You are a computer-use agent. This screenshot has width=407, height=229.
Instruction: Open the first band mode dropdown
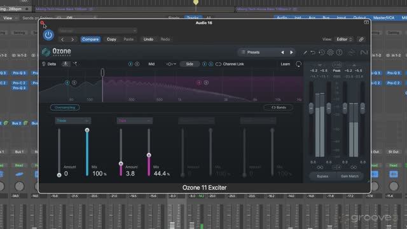click(73, 121)
